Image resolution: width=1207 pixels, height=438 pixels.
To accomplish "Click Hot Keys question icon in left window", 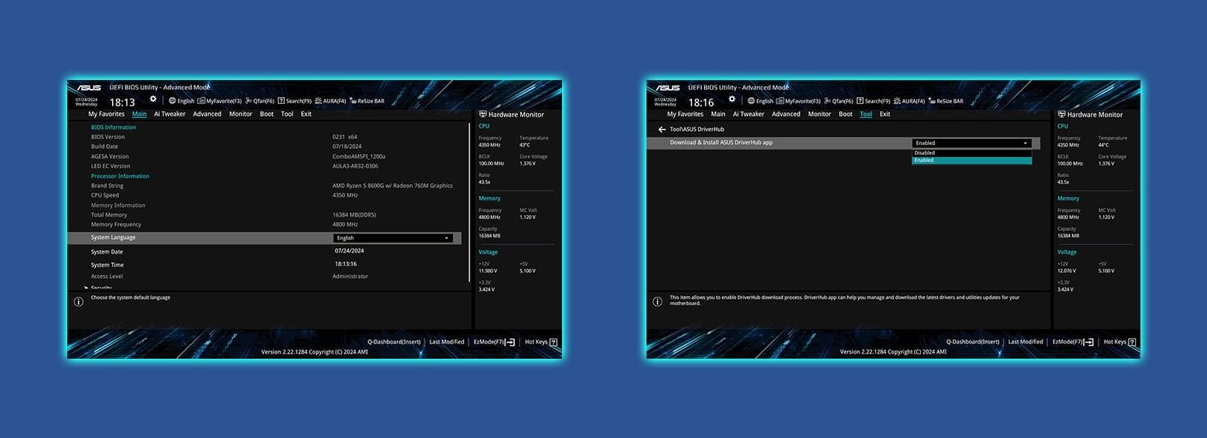I will click(553, 342).
